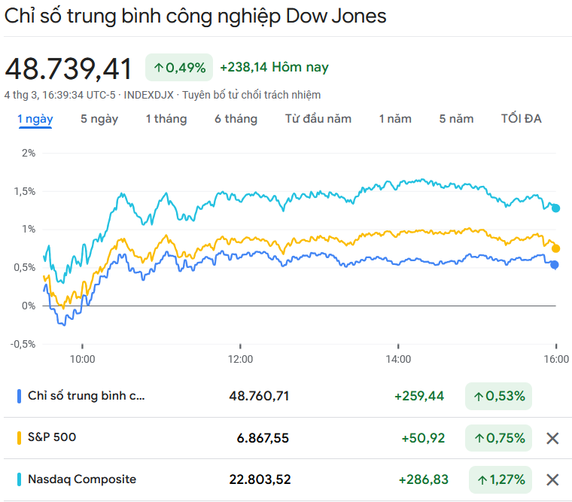Show the TỐI ĐA full history

point(521,119)
